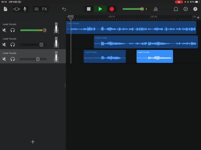The image size is (201, 150).
Task: Undo the last action with the arrow icon
Action: tap(64, 9)
